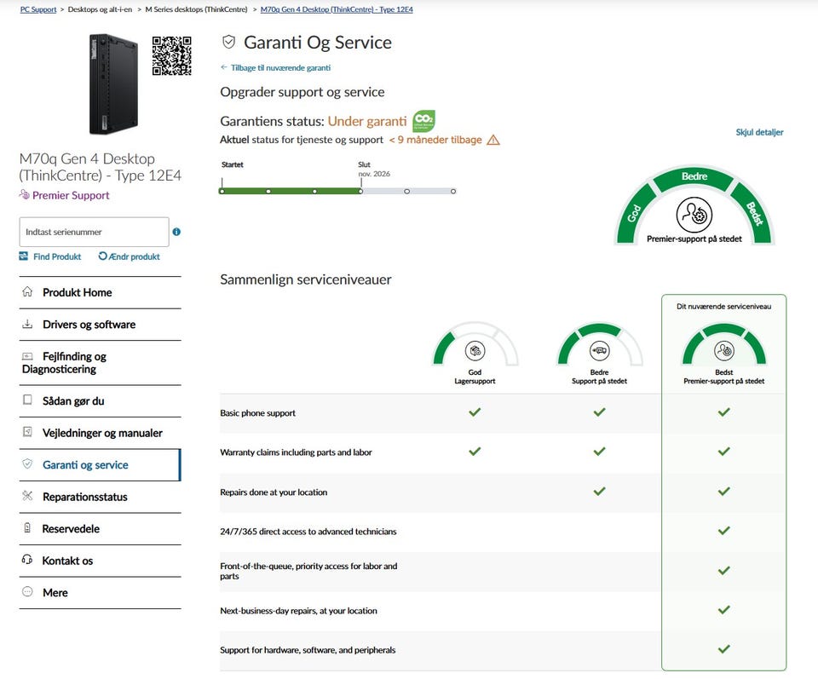The image size is (818, 679).
Task: Collapse details with Skjul detaljer
Action: (759, 132)
